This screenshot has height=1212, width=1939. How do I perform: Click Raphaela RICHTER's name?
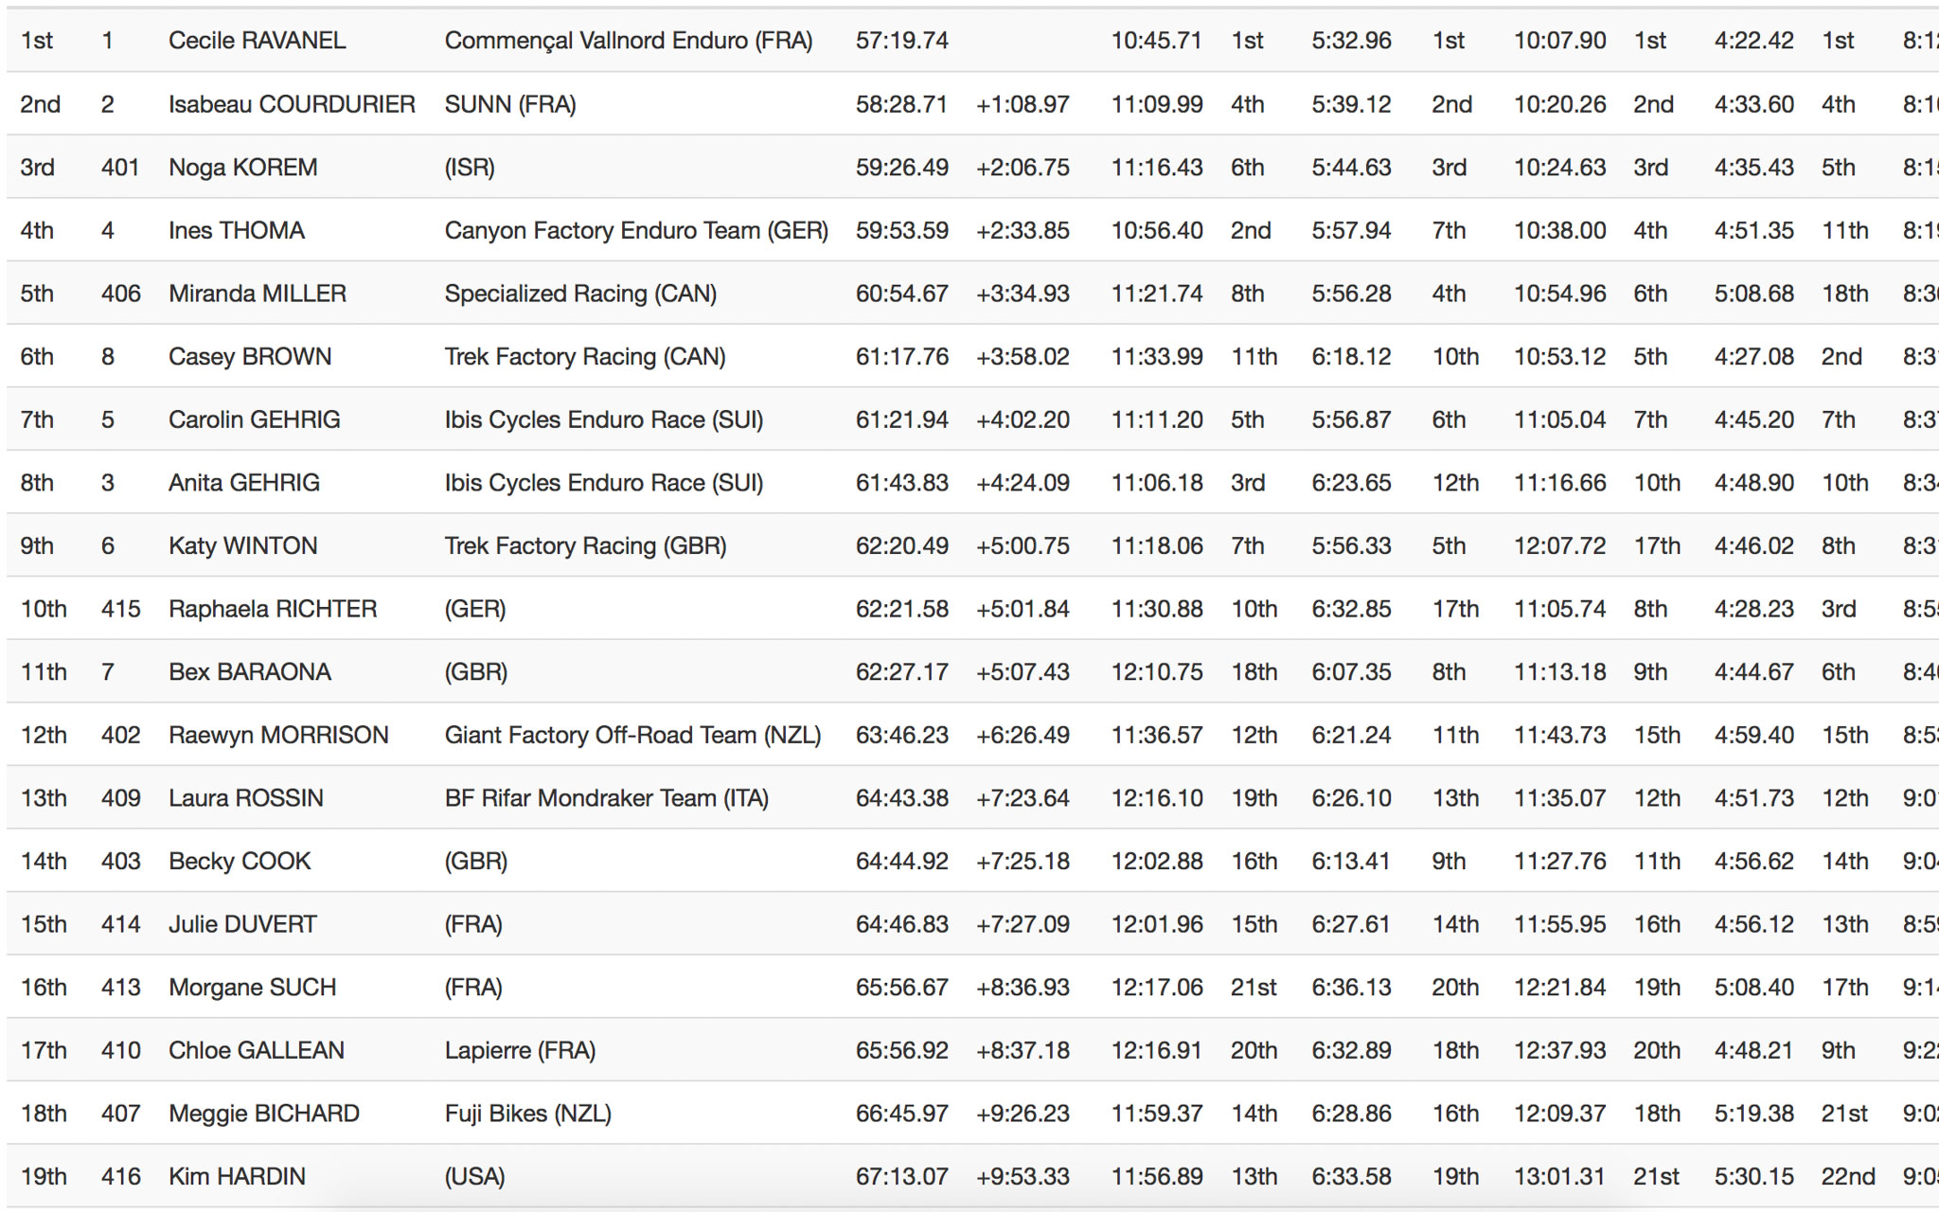[x=273, y=609]
